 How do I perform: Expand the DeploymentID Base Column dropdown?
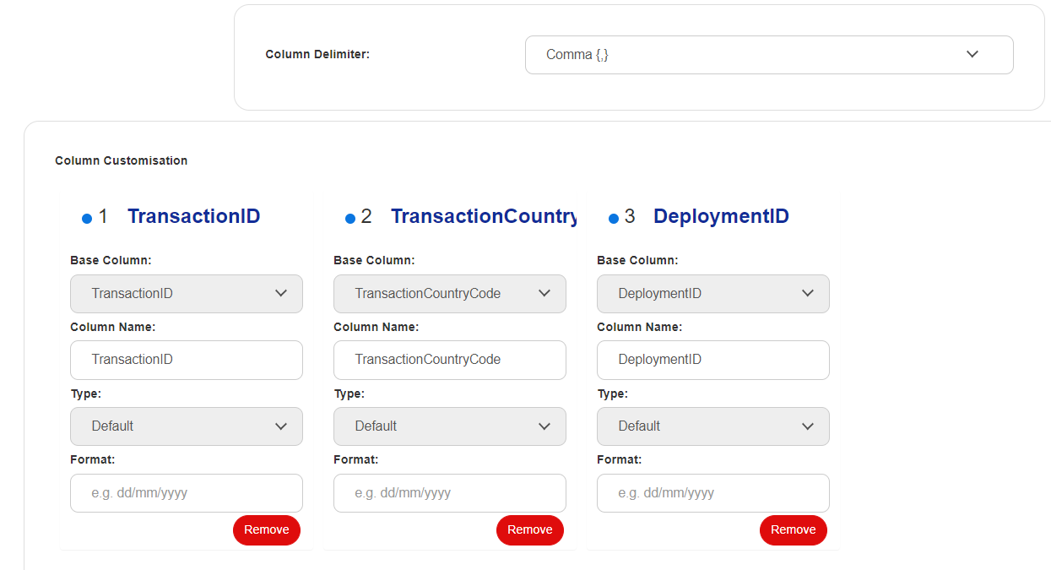click(x=713, y=294)
